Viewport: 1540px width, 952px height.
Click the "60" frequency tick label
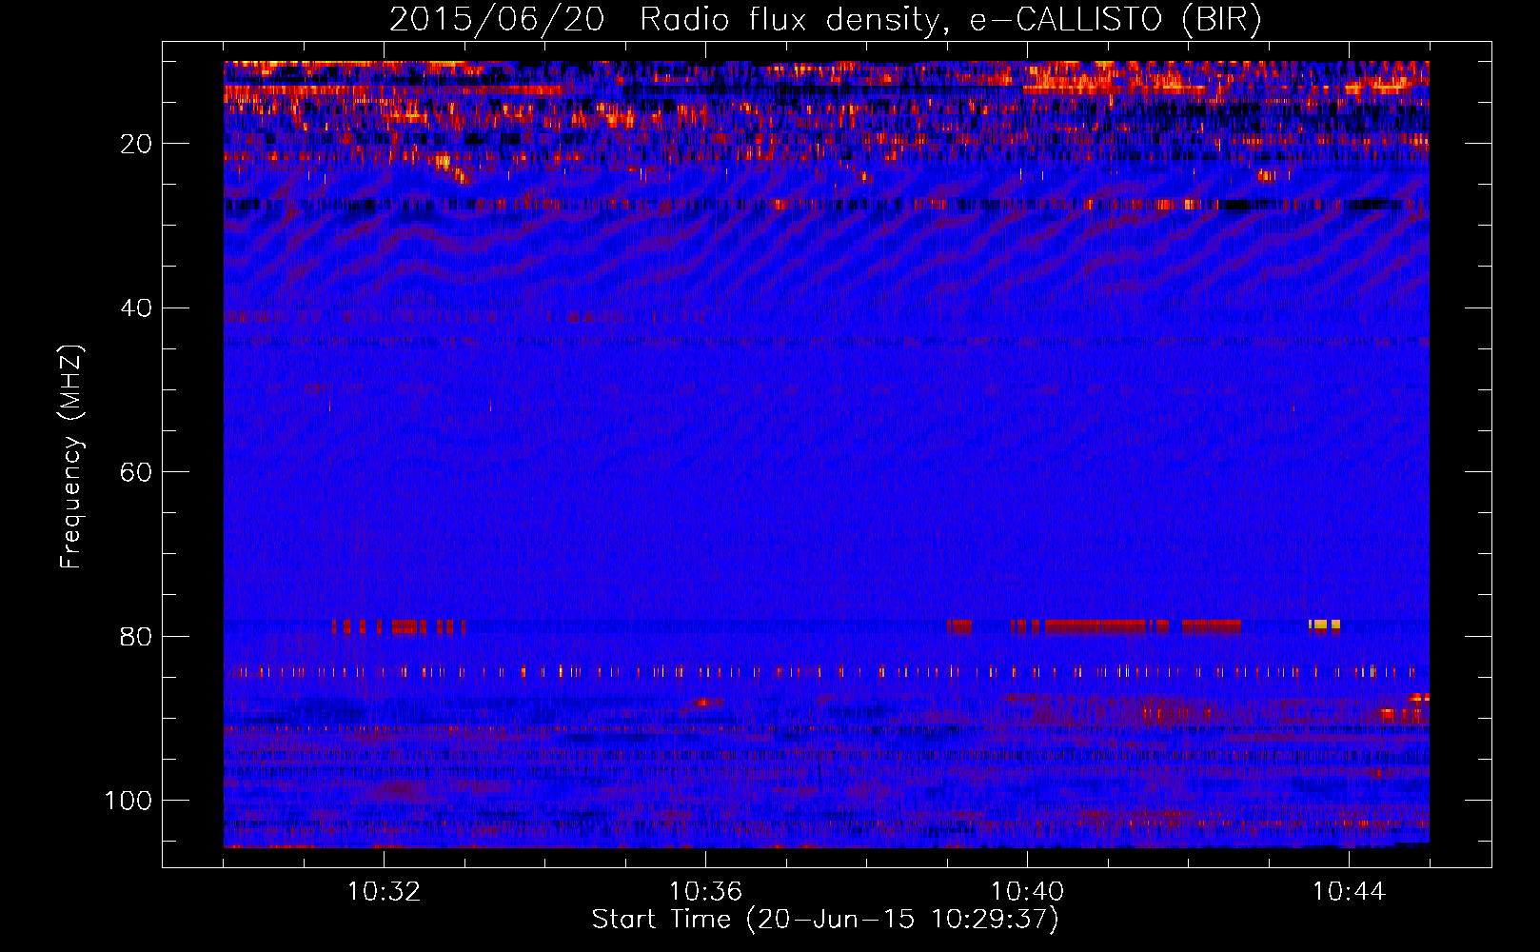click(x=136, y=472)
